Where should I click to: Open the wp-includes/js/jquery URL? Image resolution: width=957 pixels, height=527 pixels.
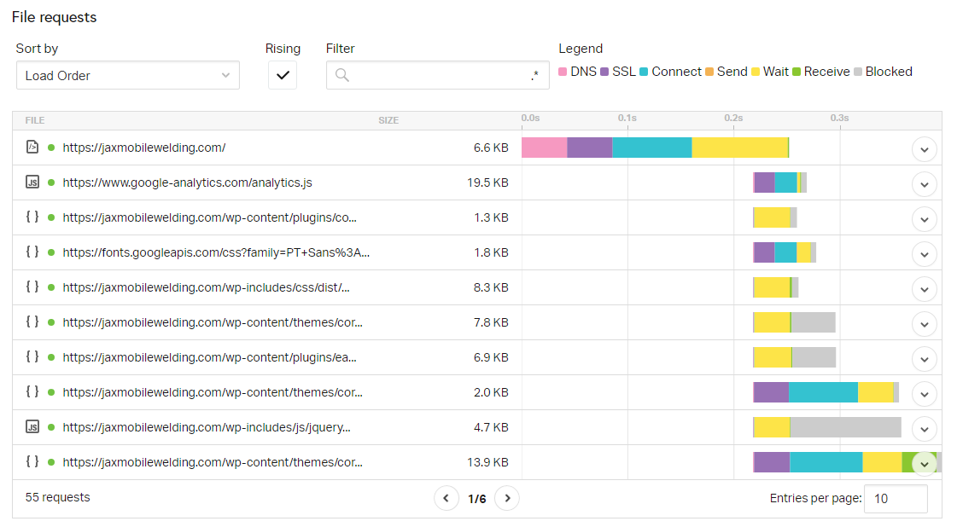(x=207, y=427)
